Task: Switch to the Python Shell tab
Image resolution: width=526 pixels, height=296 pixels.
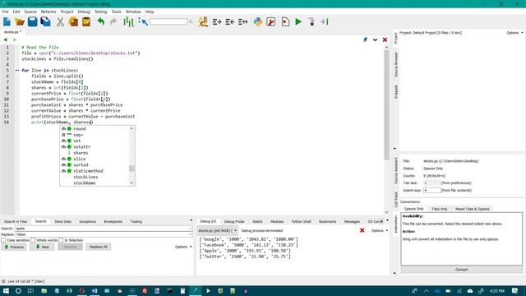Action: tap(302, 221)
